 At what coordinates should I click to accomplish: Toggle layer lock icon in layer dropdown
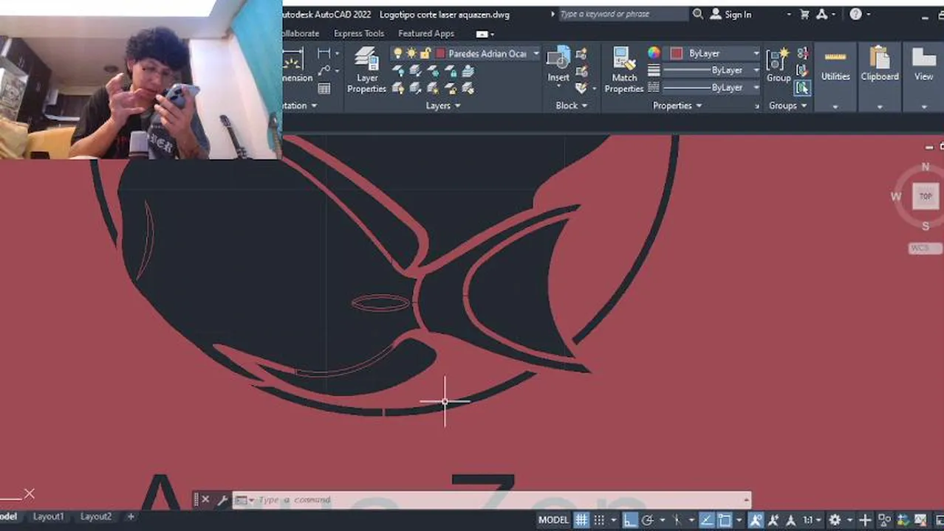click(x=425, y=53)
